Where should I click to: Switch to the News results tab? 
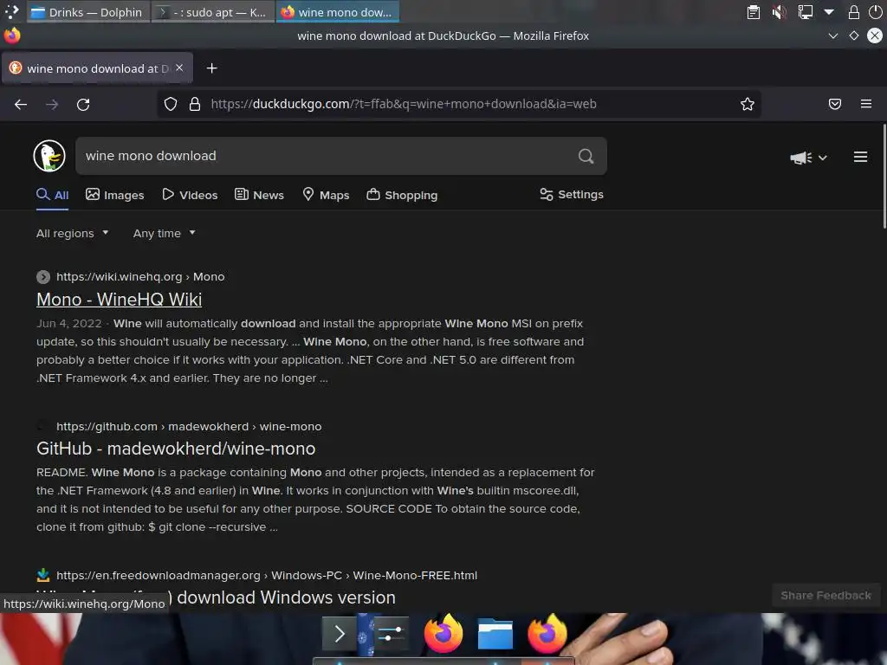point(259,195)
